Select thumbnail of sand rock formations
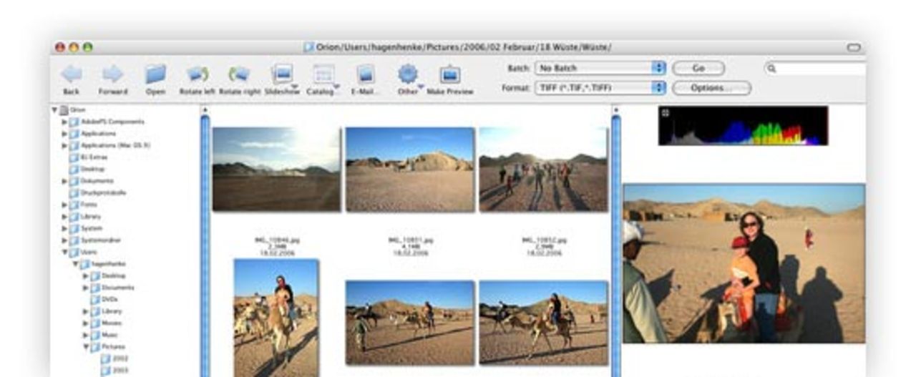The width and height of the screenshot is (916, 377). pyautogui.click(x=409, y=170)
